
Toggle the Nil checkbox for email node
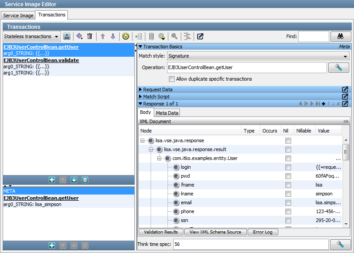pos(288,202)
